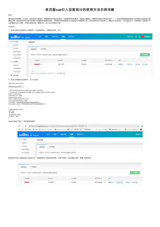Click the green add website button in the bottom screenshot
This screenshot has height=227, width=160.
click(x=135, y=173)
